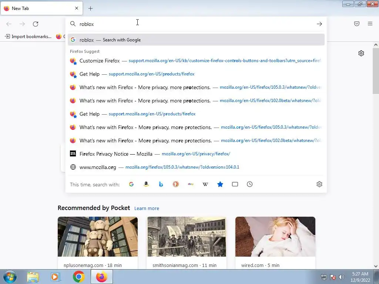Click the page scrollbar up arrow

[x=376, y=45]
